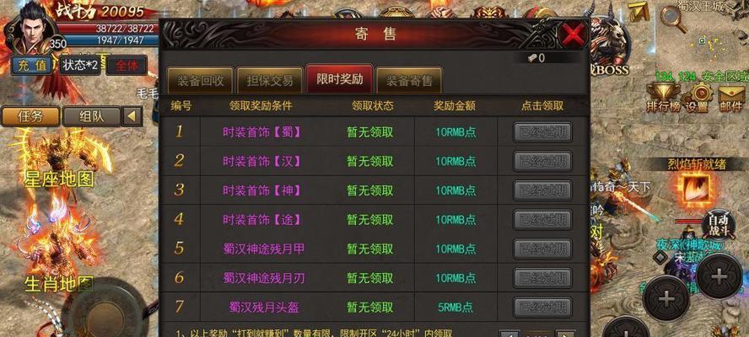Open the 排行榜 trophy icon

tap(662, 97)
